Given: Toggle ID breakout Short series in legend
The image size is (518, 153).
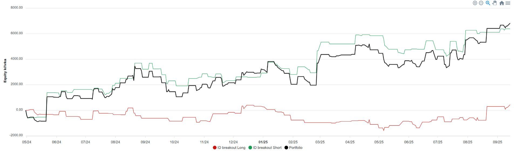Looking at the screenshot, I should point(267,148).
